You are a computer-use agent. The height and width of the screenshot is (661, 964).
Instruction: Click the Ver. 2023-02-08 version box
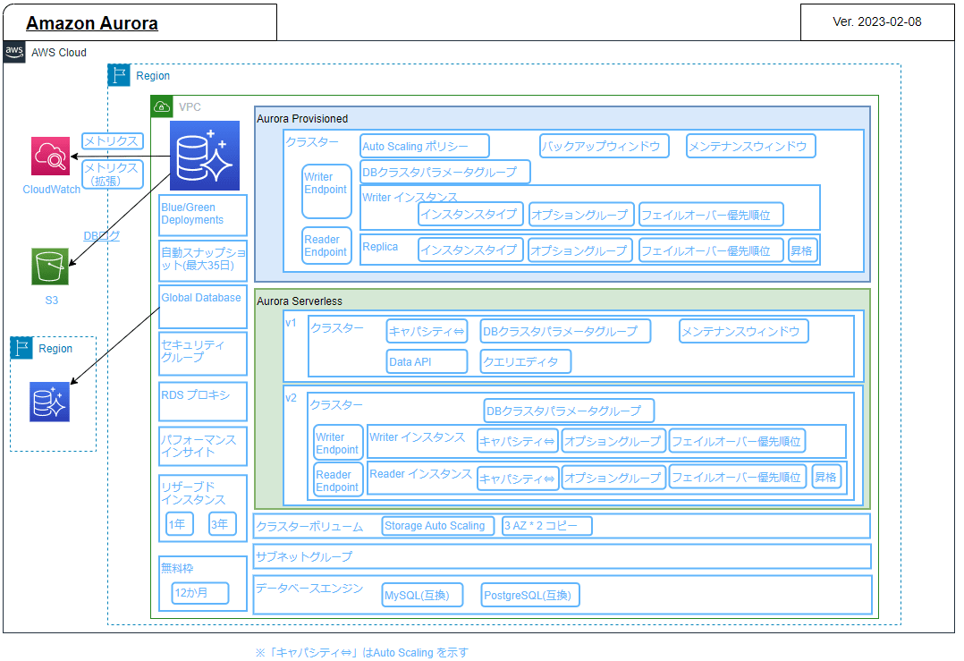click(x=877, y=22)
